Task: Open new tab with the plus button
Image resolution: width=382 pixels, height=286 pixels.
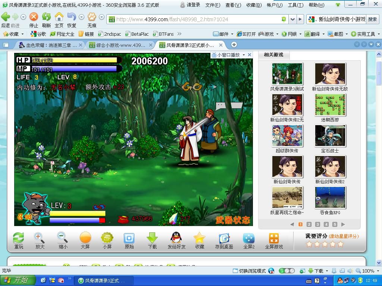Action: 234,45
